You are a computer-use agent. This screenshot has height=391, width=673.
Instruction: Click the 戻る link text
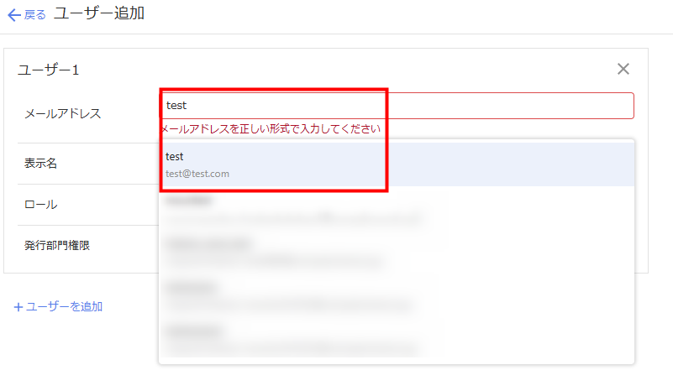pyautogui.click(x=34, y=15)
